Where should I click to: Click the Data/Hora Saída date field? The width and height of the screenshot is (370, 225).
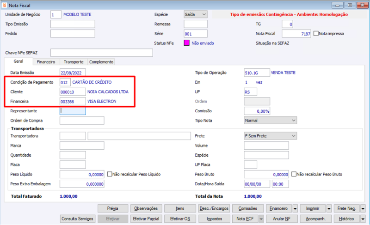(x=257, y=184)
